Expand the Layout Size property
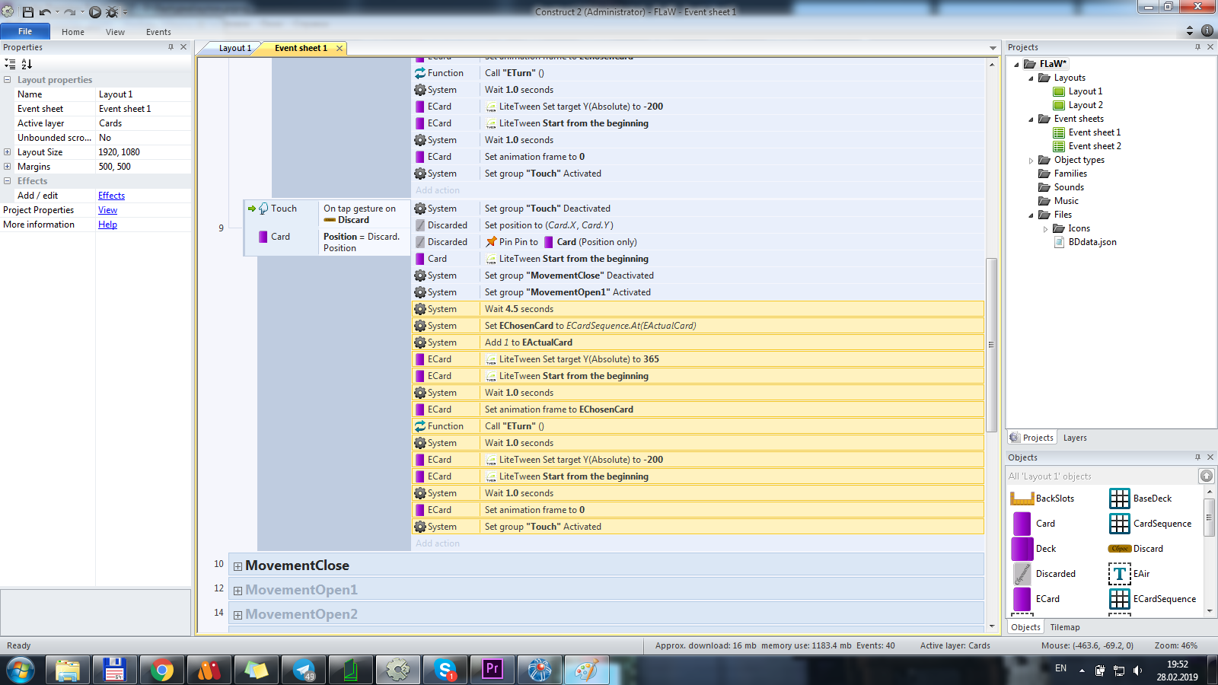Screen dimensions: 1218x685 (8, 152)
